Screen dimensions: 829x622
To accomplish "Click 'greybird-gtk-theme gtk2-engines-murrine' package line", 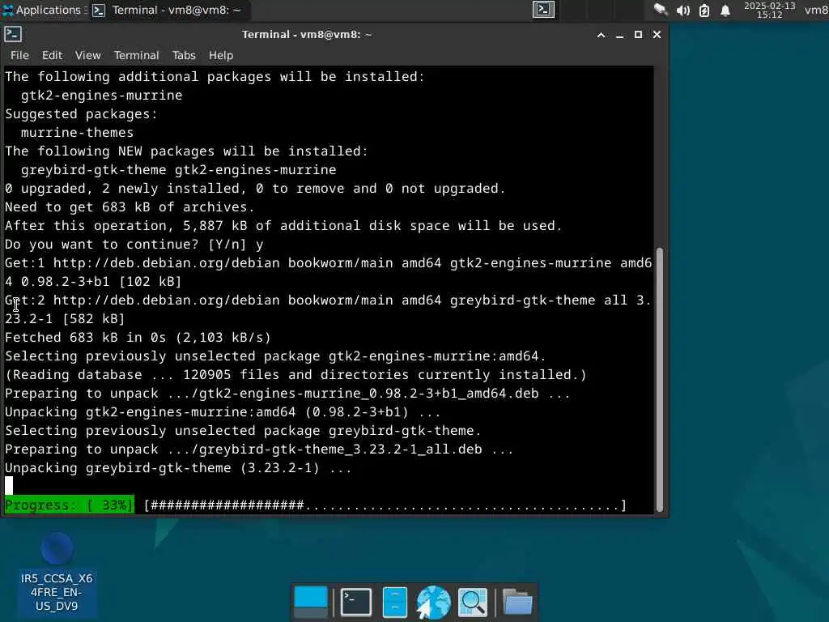I will coord(179,170).
